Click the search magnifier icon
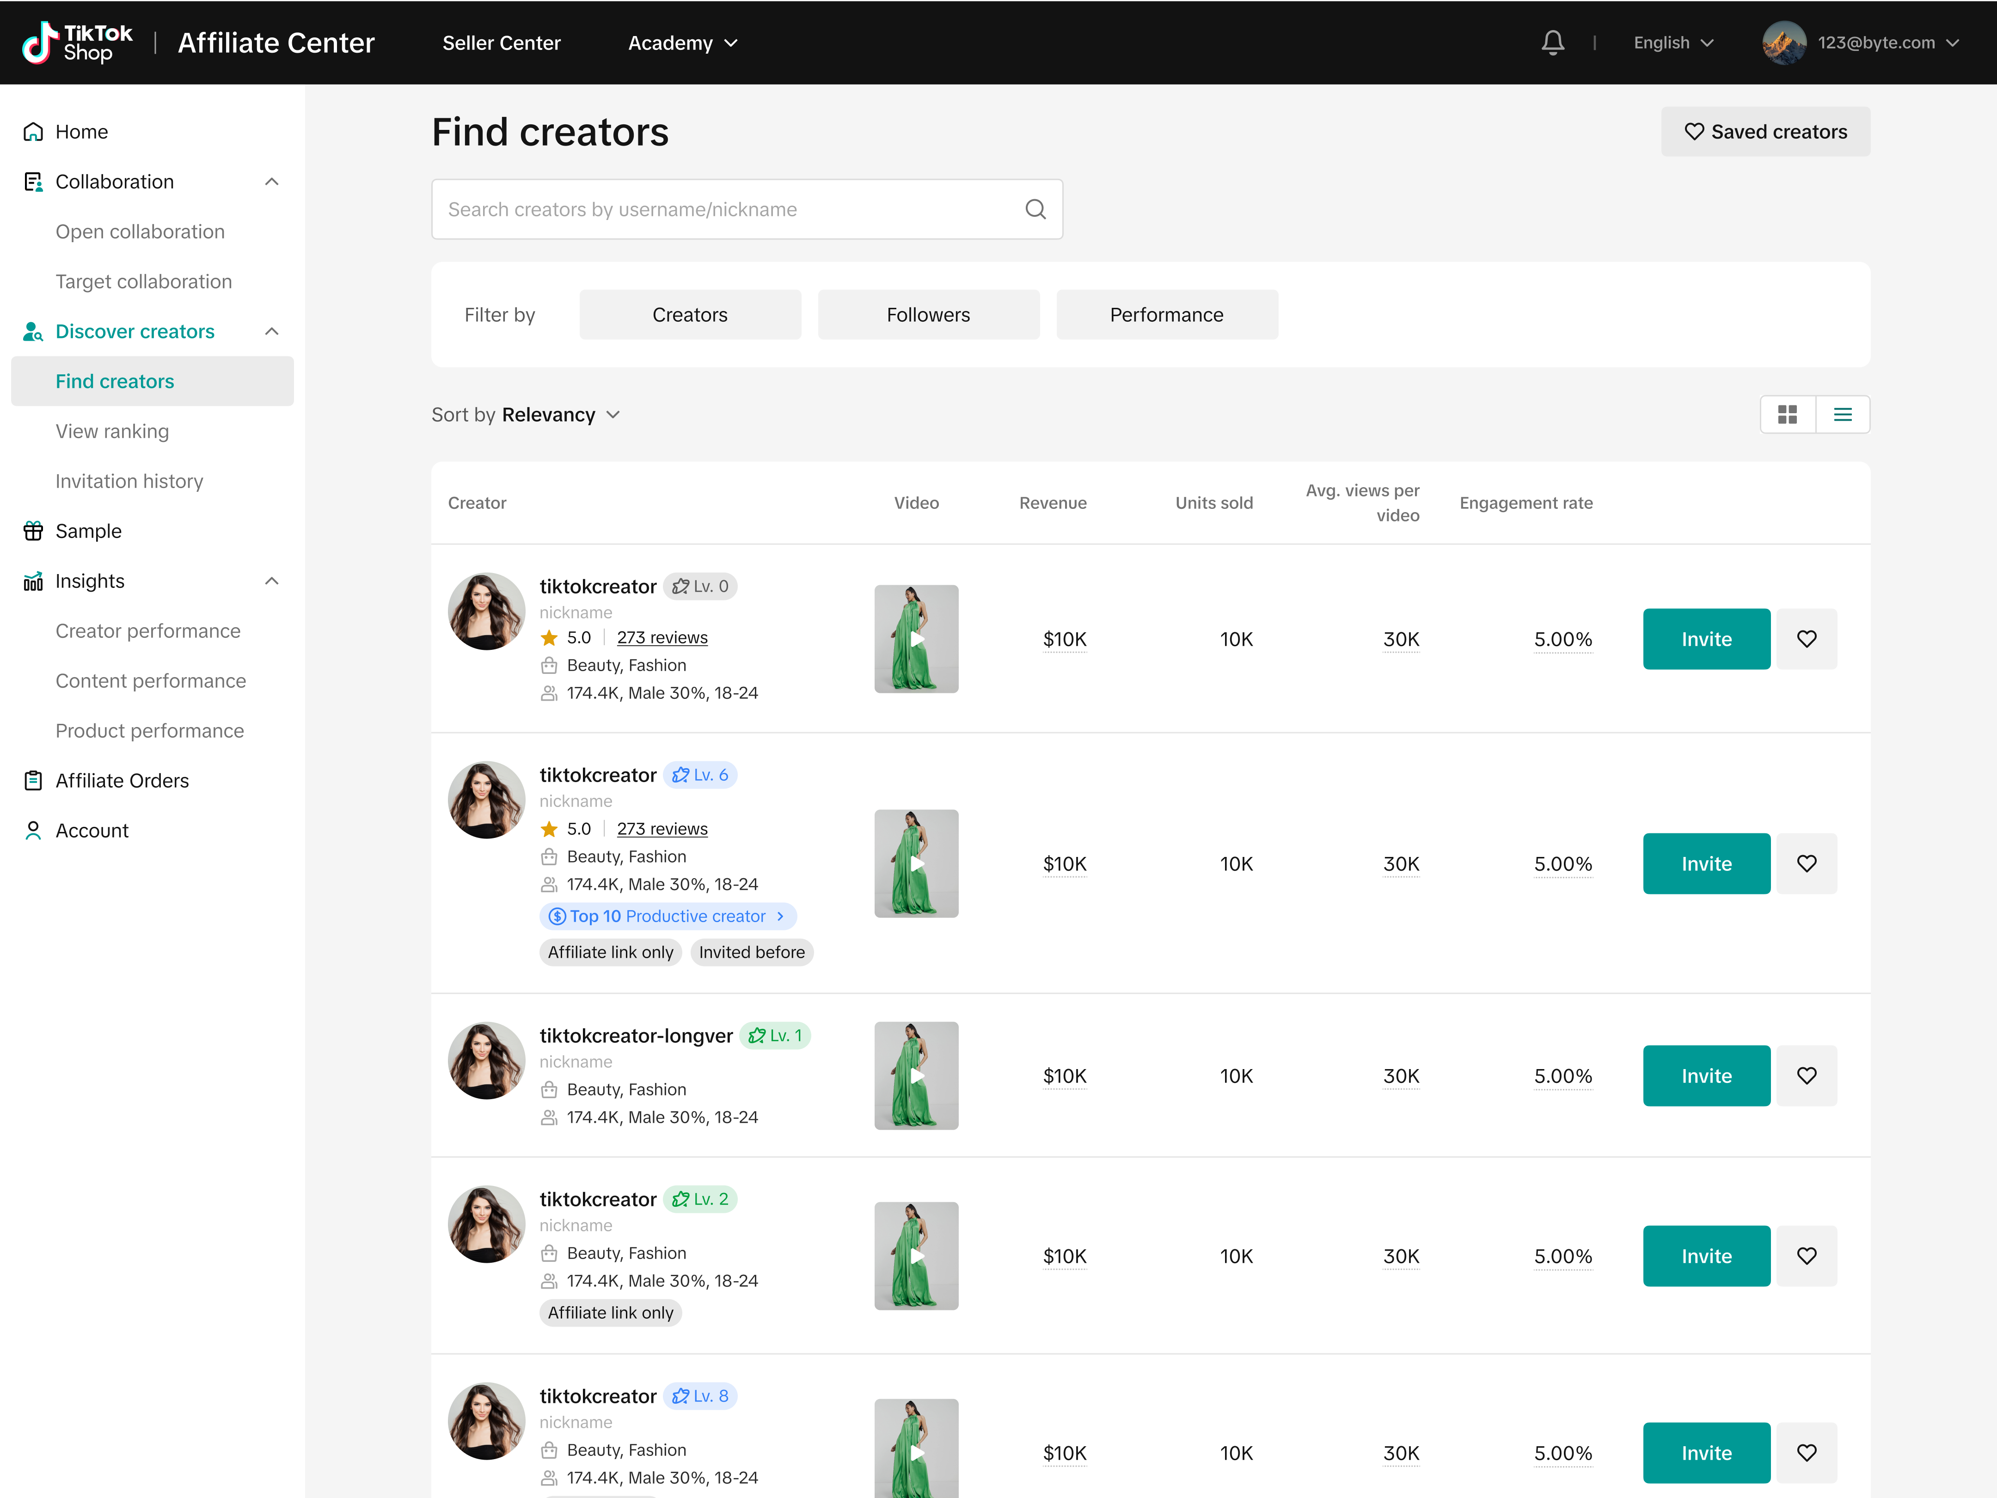Screen dimensions: 1997x1498 1035,209
